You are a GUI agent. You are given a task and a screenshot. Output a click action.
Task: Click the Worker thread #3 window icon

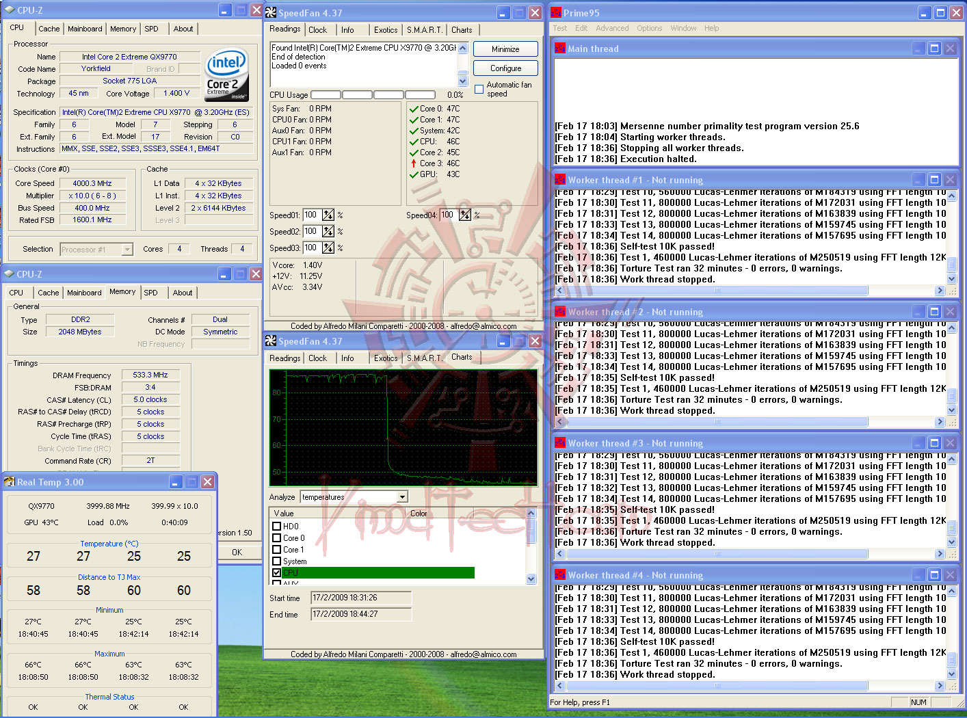click(560, 443)
